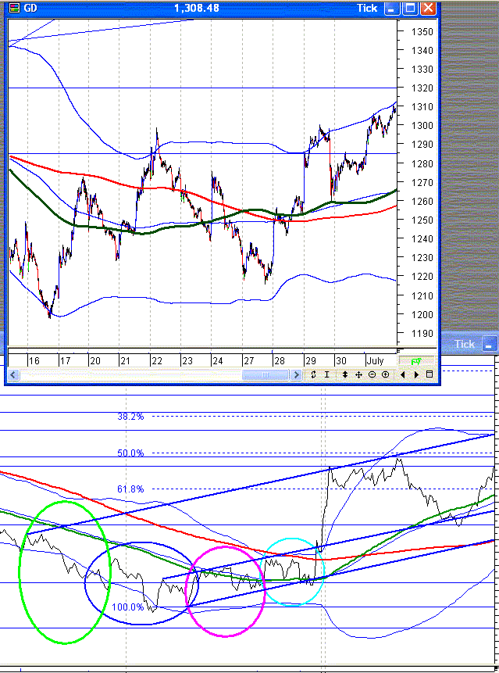Click the 50.0% Fibonacci level label
499x673 pixels.
click(x=130, y=453)
